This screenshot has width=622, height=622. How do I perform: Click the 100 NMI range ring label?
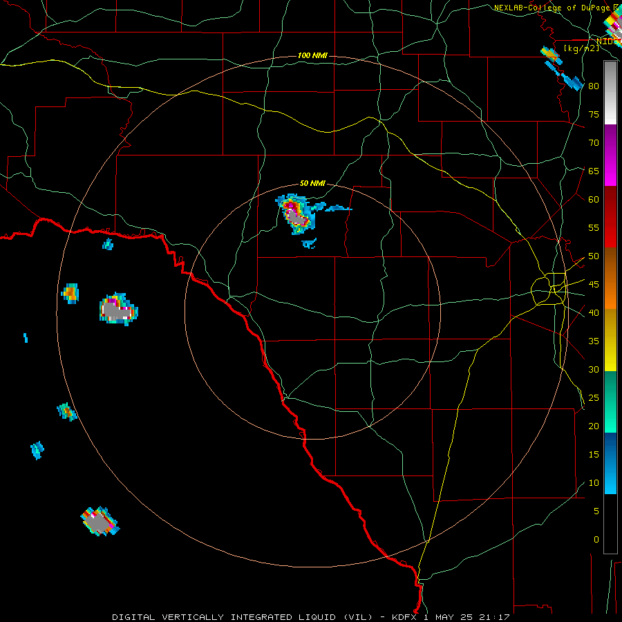point(312,55)
